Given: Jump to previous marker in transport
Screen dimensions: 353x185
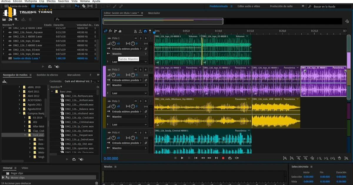Looking at the screenshot, I should [196, 158].
